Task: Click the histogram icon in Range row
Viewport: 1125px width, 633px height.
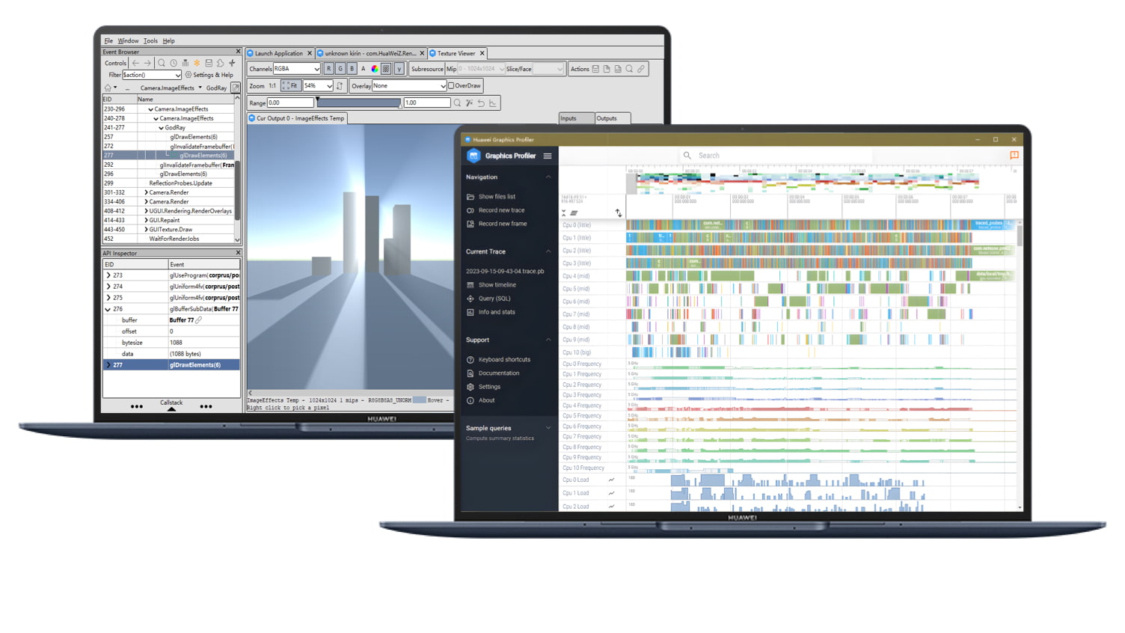Action: (493, 103)
